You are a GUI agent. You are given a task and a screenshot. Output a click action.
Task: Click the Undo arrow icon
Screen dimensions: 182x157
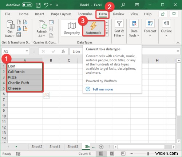pos(46,5)
